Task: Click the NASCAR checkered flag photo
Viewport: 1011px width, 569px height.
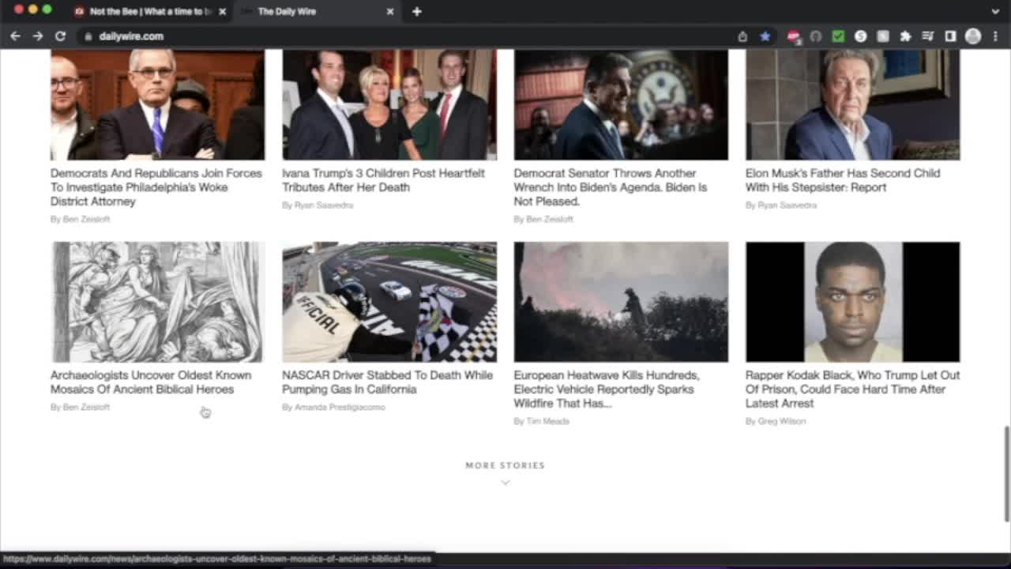Action: click(389, 302)
